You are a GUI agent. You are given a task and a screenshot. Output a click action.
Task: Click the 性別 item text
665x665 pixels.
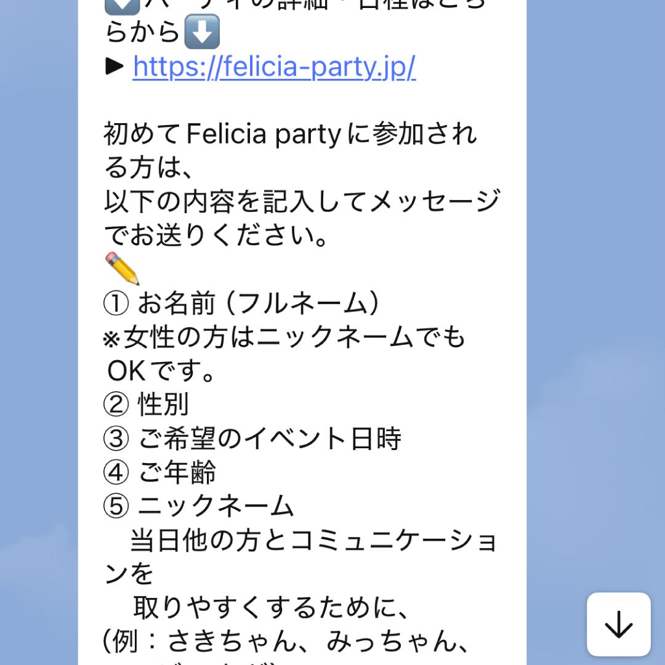(x=163, y=405)
